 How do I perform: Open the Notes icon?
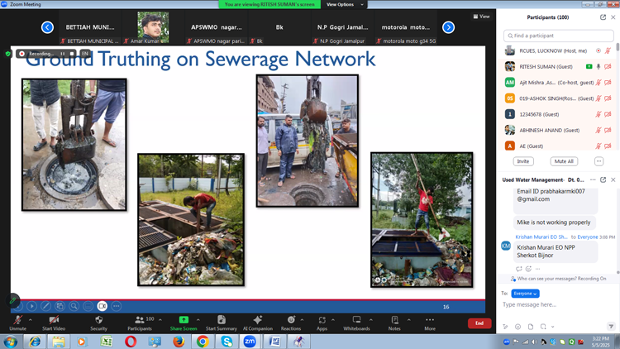pos(394,320)
